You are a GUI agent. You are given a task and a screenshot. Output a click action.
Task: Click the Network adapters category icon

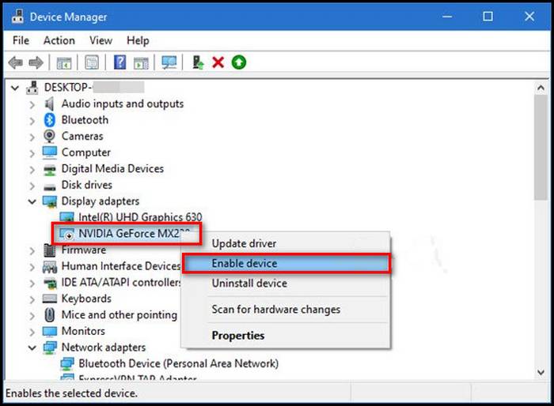coord(49,348)
